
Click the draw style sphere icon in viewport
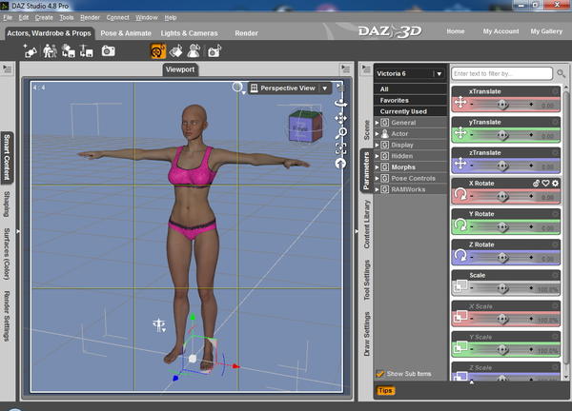[237, 87]
